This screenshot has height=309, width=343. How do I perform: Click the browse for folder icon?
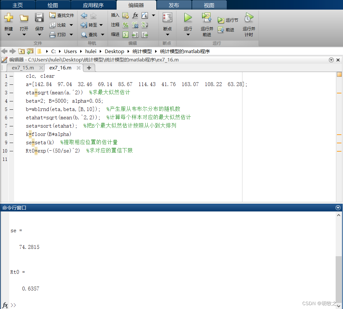click(x=30, y=51)
